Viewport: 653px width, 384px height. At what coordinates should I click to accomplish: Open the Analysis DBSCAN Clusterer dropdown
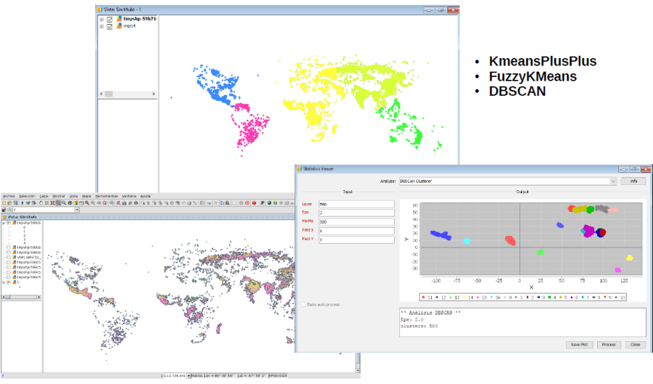coord(613,180)
